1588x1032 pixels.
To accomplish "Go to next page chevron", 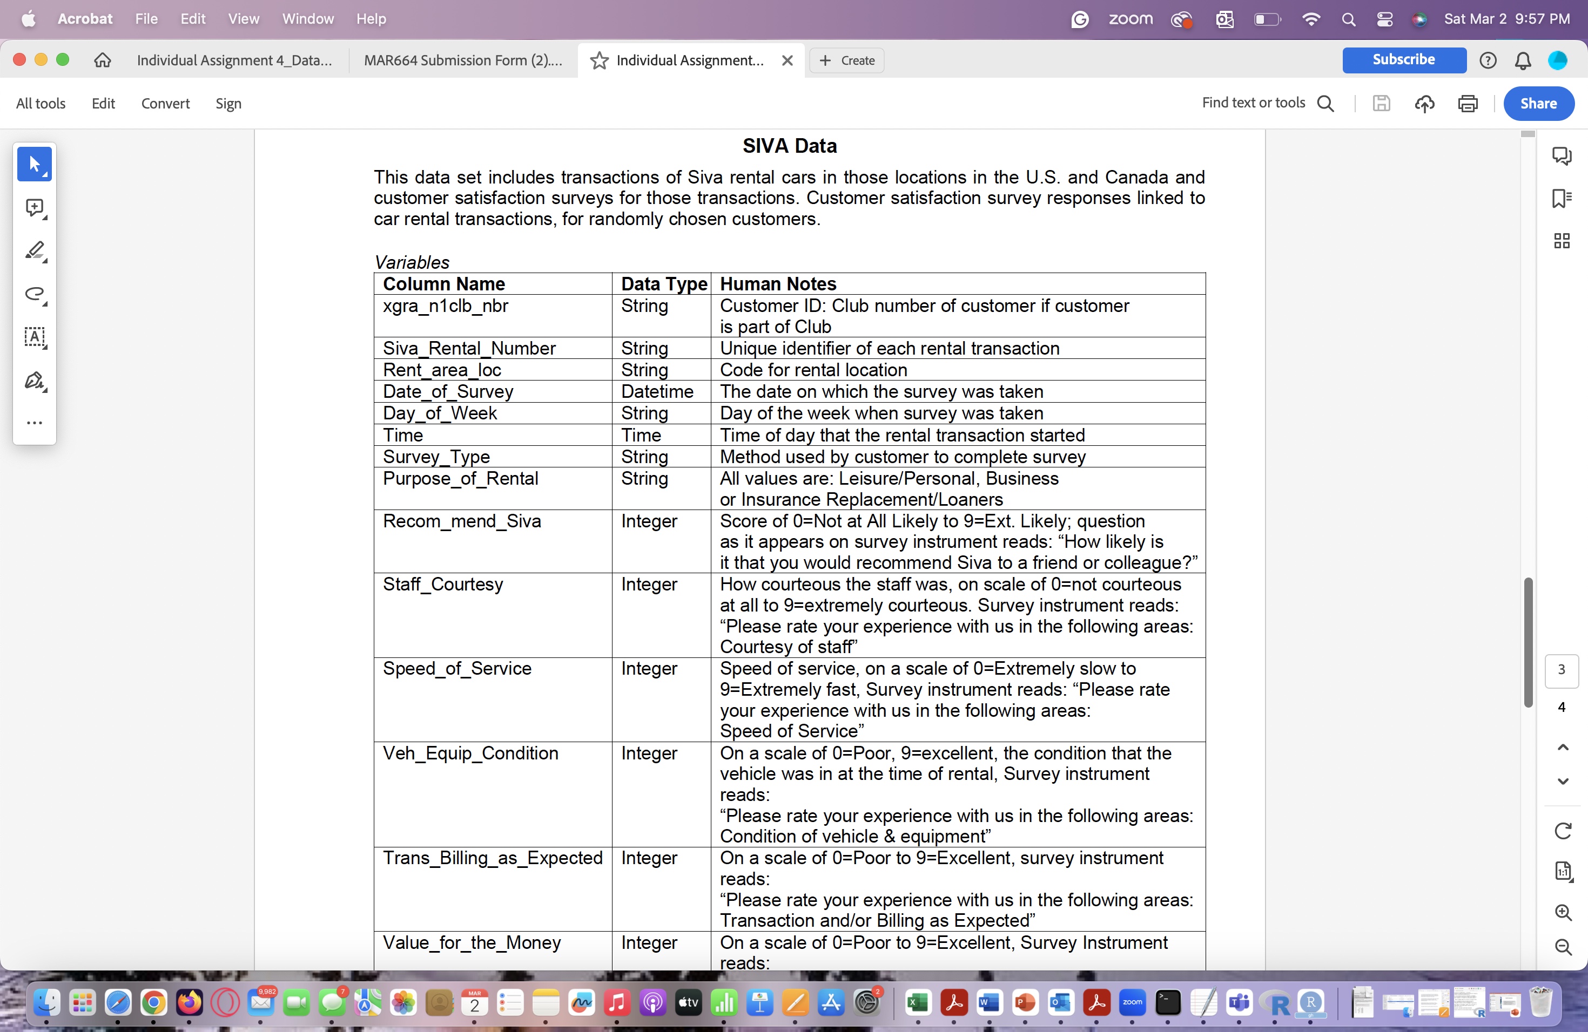I will point(1562,782).
